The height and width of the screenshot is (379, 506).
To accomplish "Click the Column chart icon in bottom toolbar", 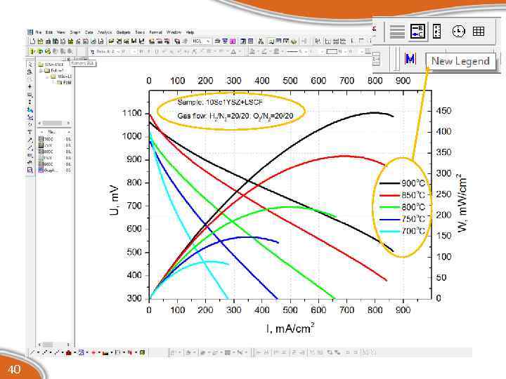I will point(68,352).
